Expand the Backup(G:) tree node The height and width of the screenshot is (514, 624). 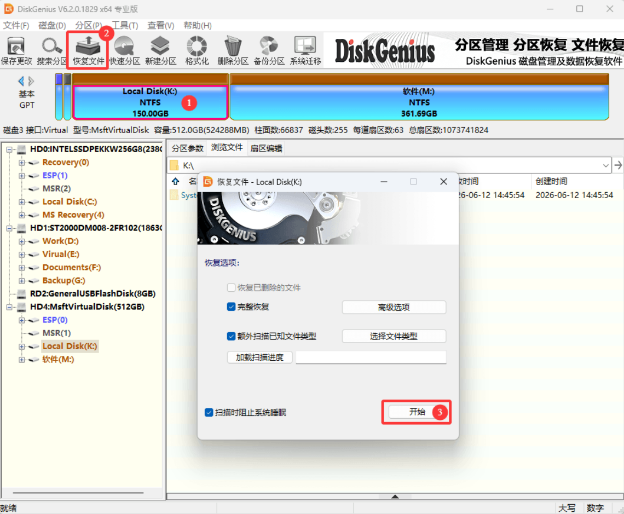[22, 281]
